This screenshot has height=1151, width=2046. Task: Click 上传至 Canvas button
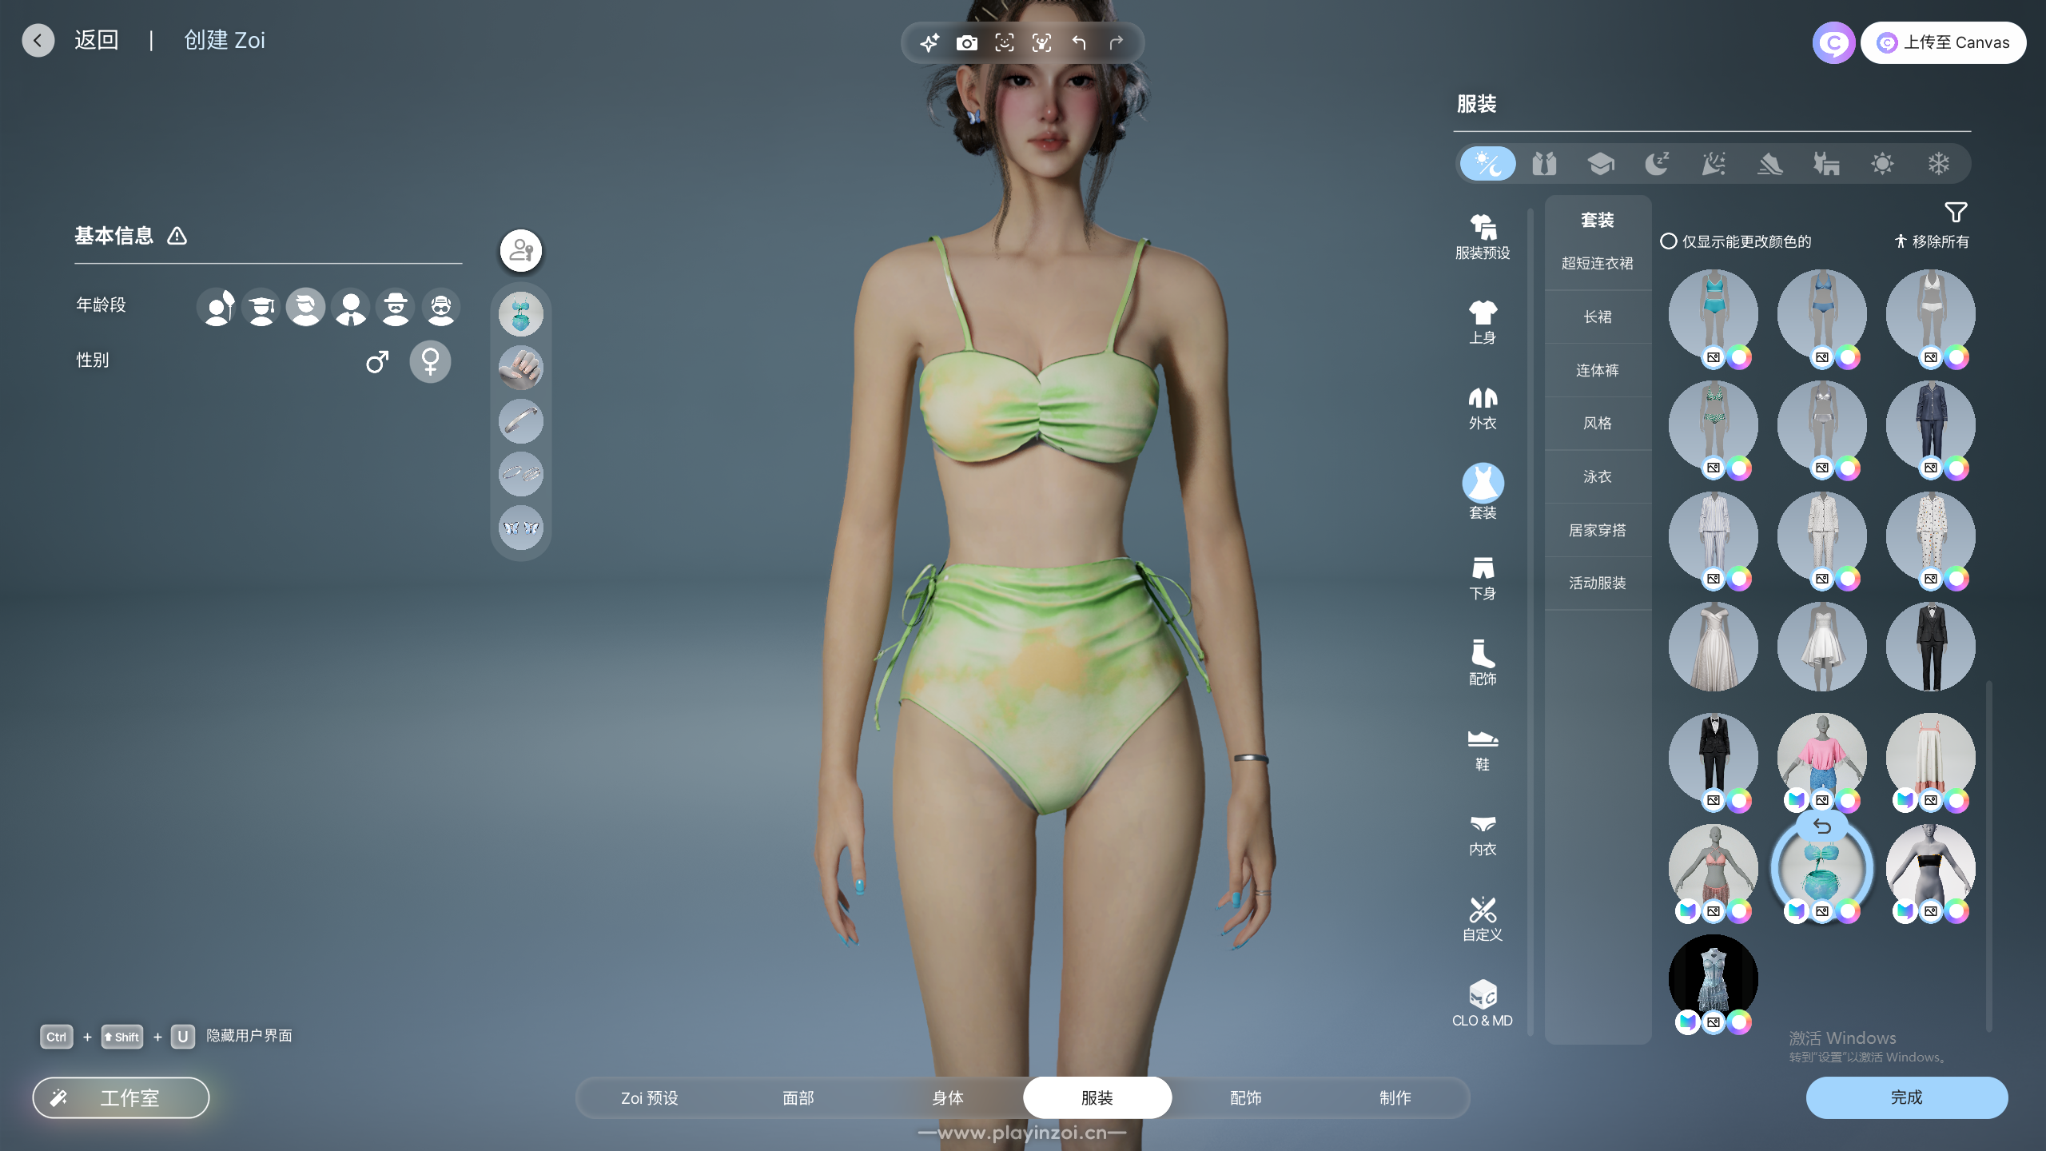pos(1943,43)
